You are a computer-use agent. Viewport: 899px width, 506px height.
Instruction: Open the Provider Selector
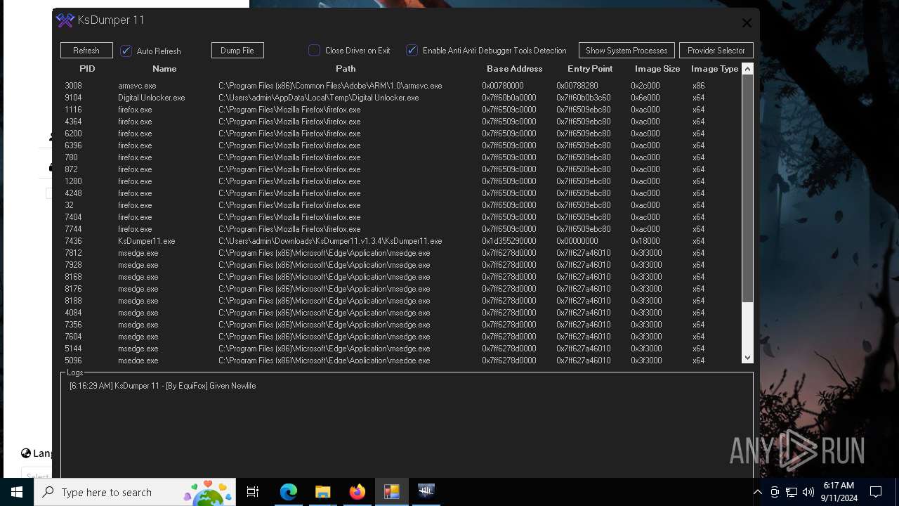coord(716,51)
